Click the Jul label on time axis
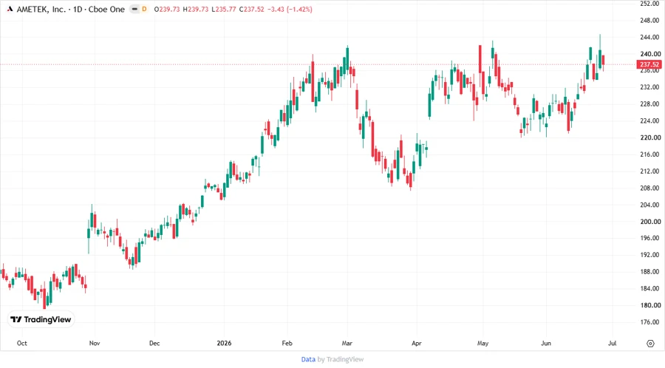This screenshot has width=665, height=368. pyautogui.click(x=612, y=343)
